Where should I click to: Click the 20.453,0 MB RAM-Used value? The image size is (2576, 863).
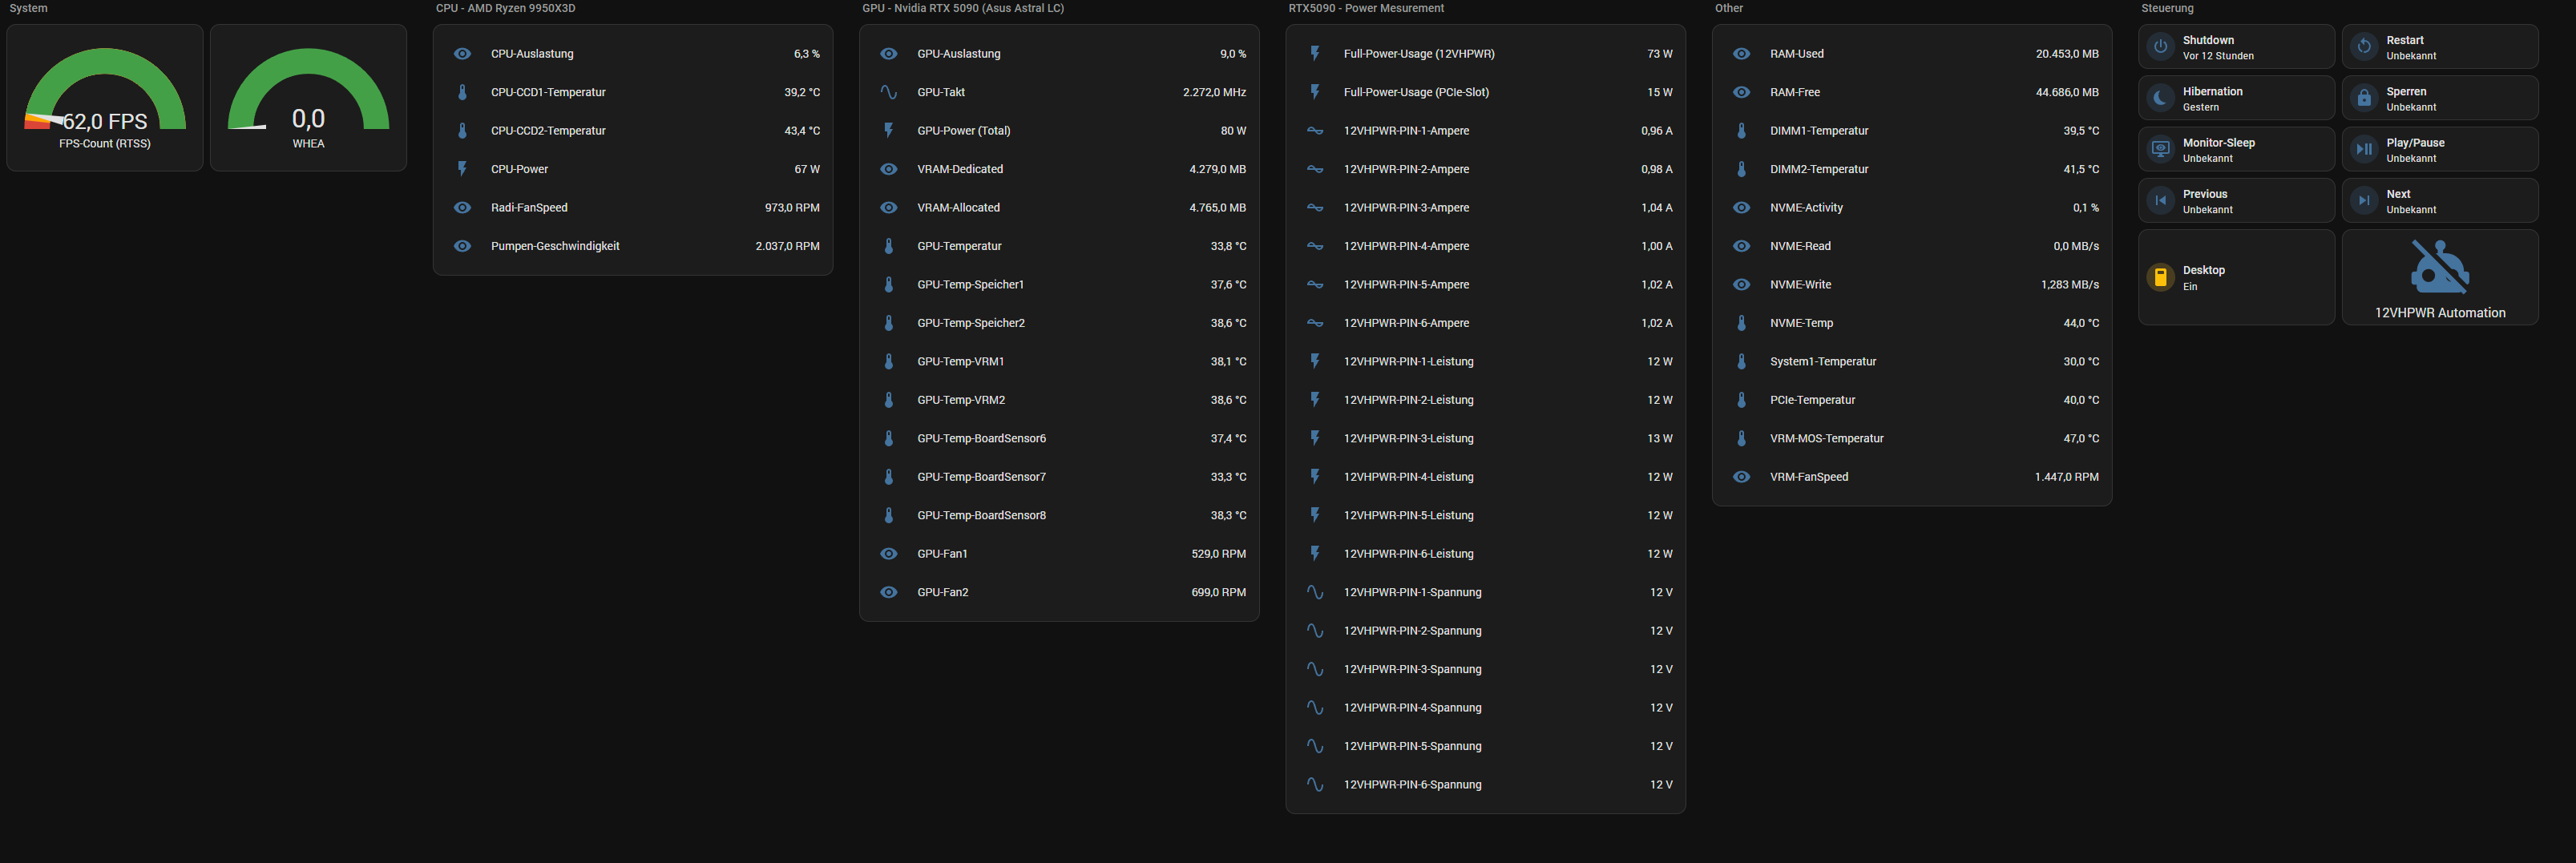(2067, 54)
